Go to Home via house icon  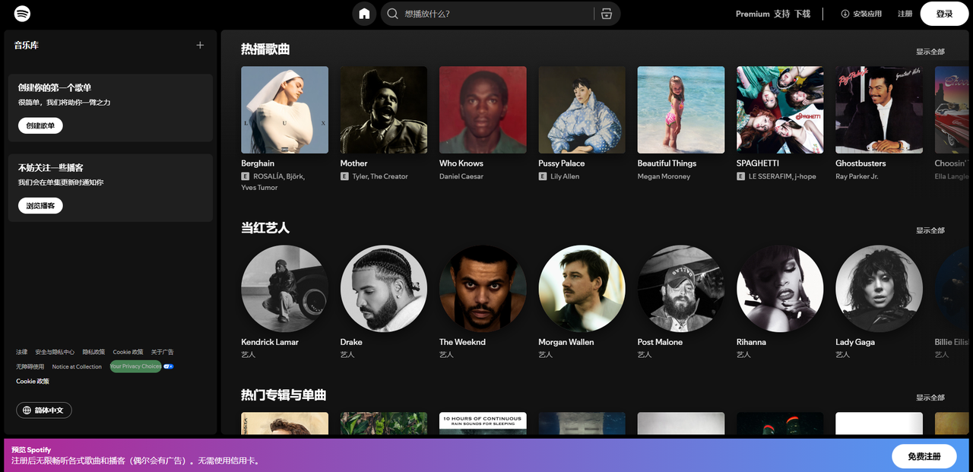[x=364, y=14]
